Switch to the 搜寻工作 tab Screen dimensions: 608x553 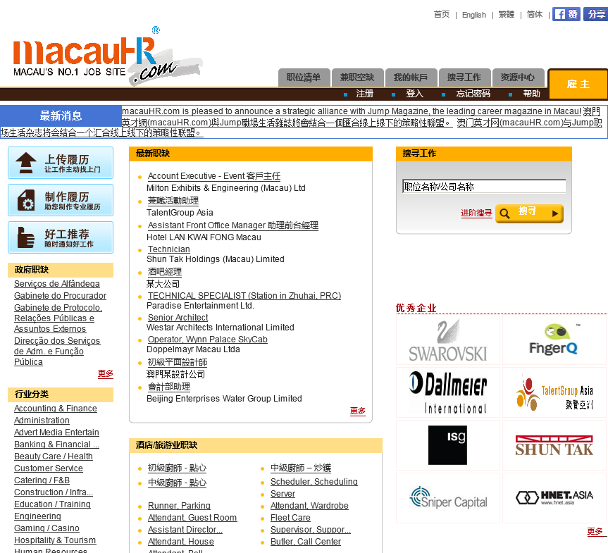(x=464, y=77)
